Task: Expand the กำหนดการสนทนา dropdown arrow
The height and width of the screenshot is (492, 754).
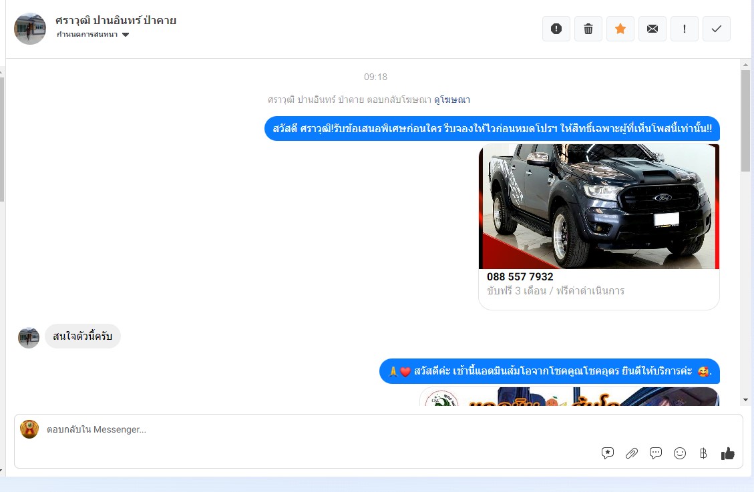Action: 126,35
